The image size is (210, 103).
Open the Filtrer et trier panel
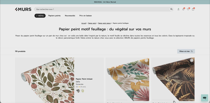(x=186, y=51)
